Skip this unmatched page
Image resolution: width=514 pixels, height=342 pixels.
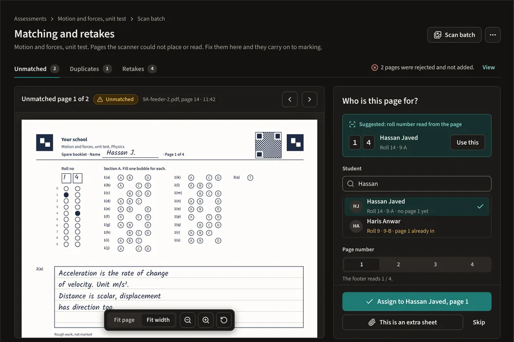pyautogui.click(x=479, y=323)
